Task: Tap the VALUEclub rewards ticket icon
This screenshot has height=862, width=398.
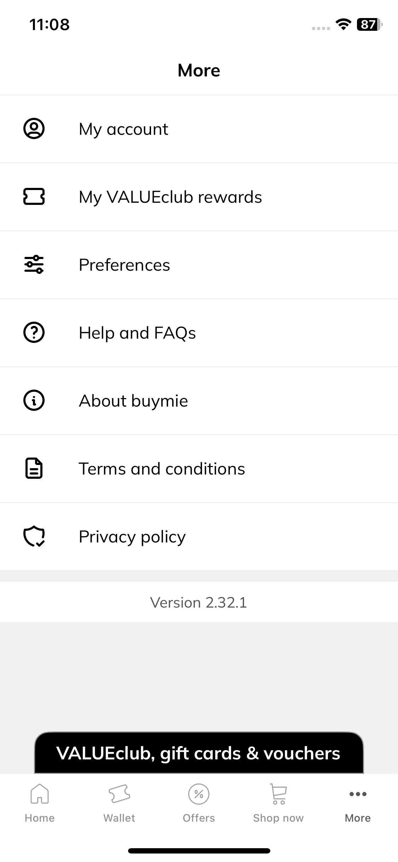Action: (34, 197)
